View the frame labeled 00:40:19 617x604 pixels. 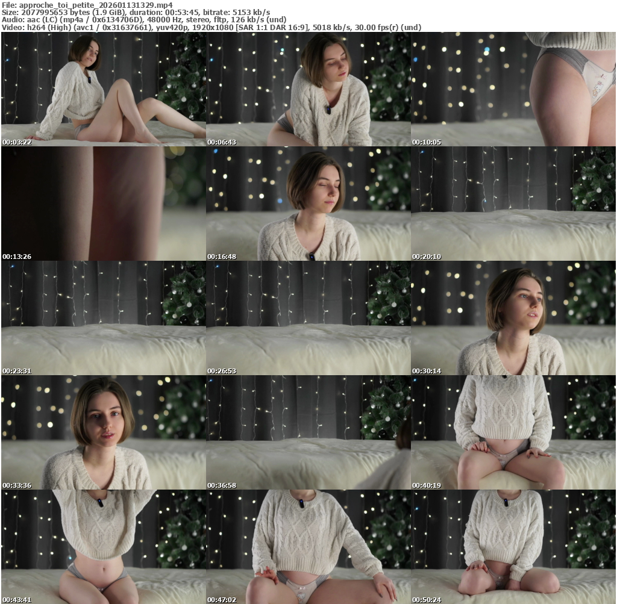pos(513,432)
